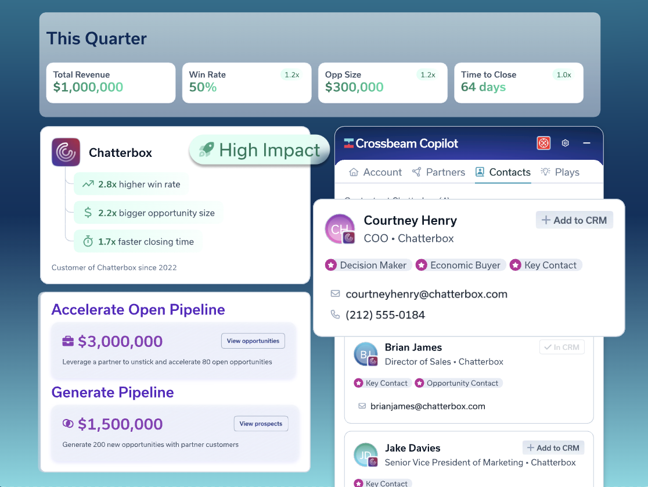The width and height of the screenshot is (648, 487).
Task: Click "This Quarter" heading
Action: coord(96,38)
